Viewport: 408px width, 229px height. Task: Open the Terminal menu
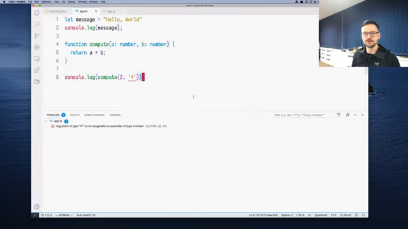82,1
